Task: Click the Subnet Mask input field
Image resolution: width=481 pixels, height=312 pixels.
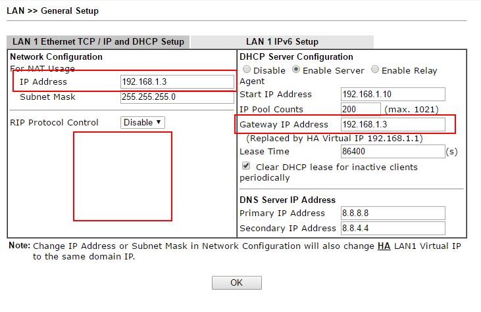Action: click(177, 97)
